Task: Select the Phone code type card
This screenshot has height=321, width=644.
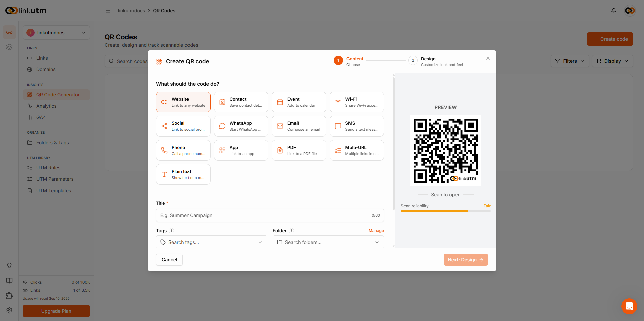Action: (183, 150)
